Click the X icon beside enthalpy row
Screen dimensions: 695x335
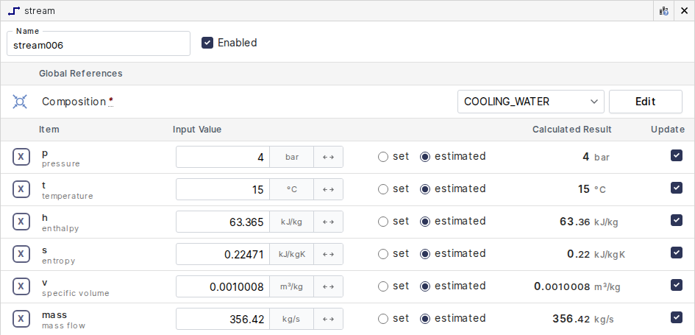coord(21,222)
